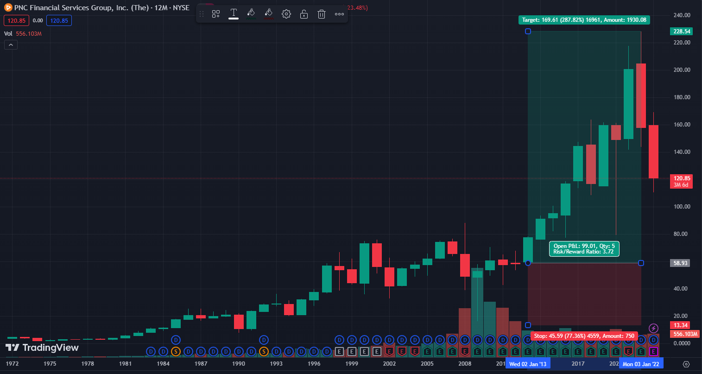Click the blue 120.85 buy price button
The width and height of the screenshot is (702, 374).
59,20
